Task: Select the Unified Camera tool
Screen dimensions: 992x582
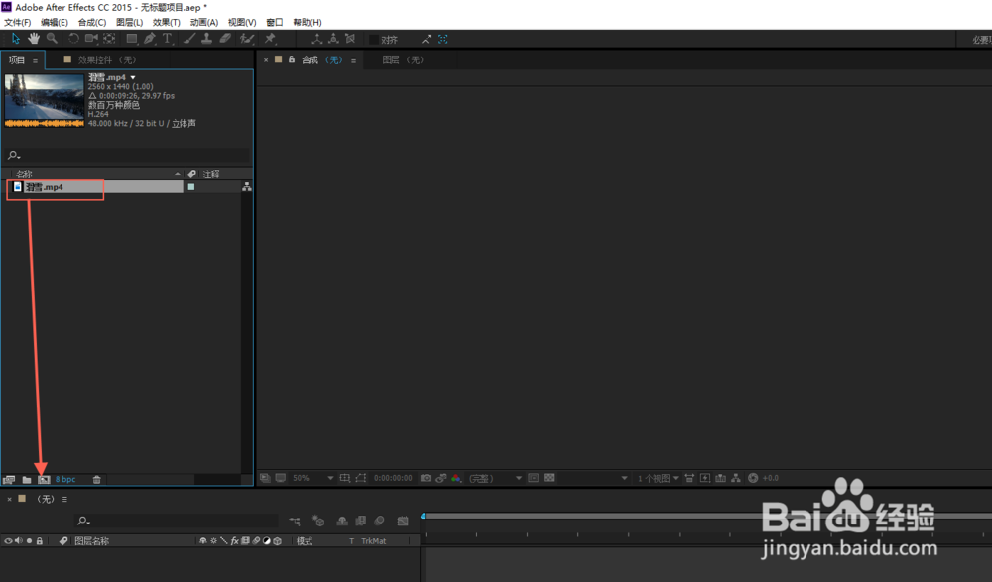Action: pos(91,39)
